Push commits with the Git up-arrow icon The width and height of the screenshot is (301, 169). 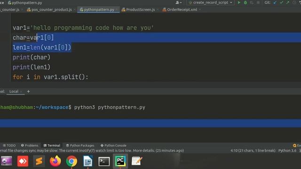(x=288, y=3)
